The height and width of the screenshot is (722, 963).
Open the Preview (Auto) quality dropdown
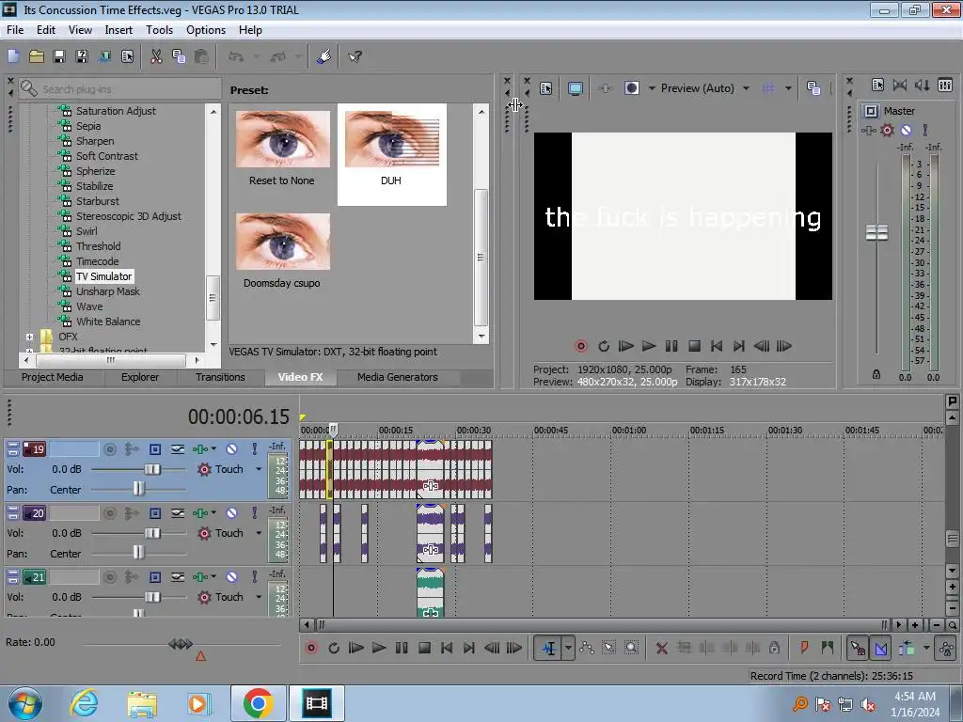(x=746, y=88)
